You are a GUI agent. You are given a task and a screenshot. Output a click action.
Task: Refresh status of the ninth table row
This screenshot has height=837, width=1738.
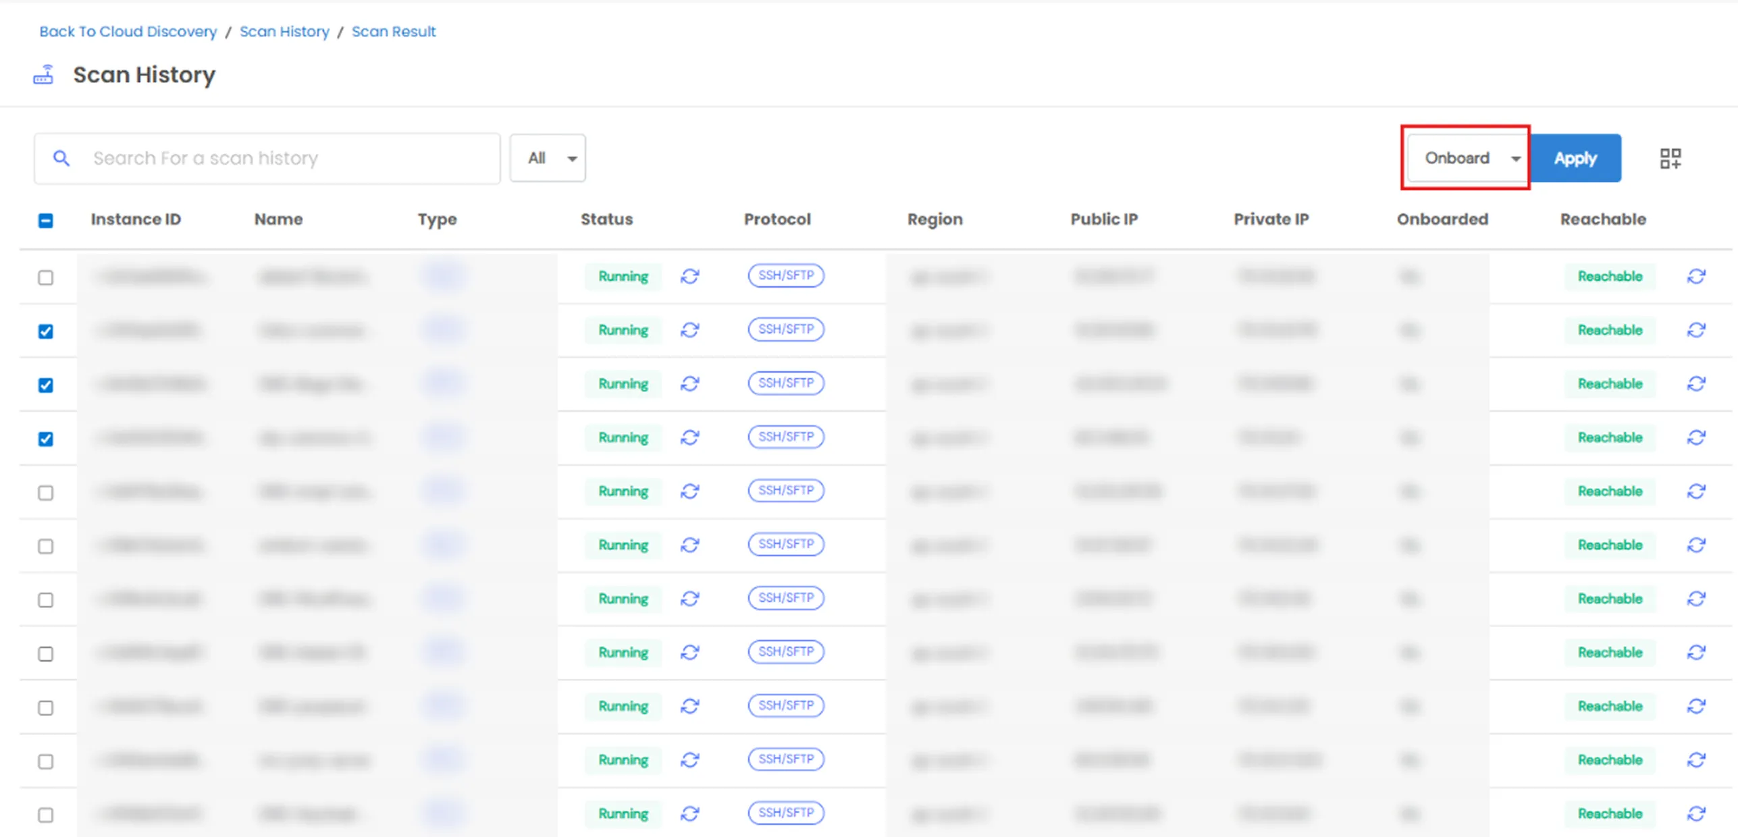(689, 706)
